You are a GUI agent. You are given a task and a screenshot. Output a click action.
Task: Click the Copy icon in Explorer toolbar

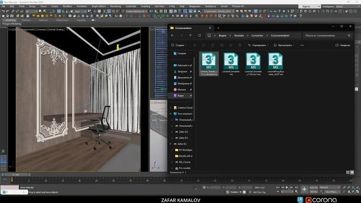(x=204, y=45)
